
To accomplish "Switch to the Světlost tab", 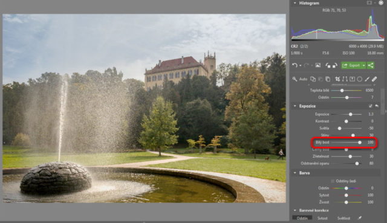I will point(343,218).
